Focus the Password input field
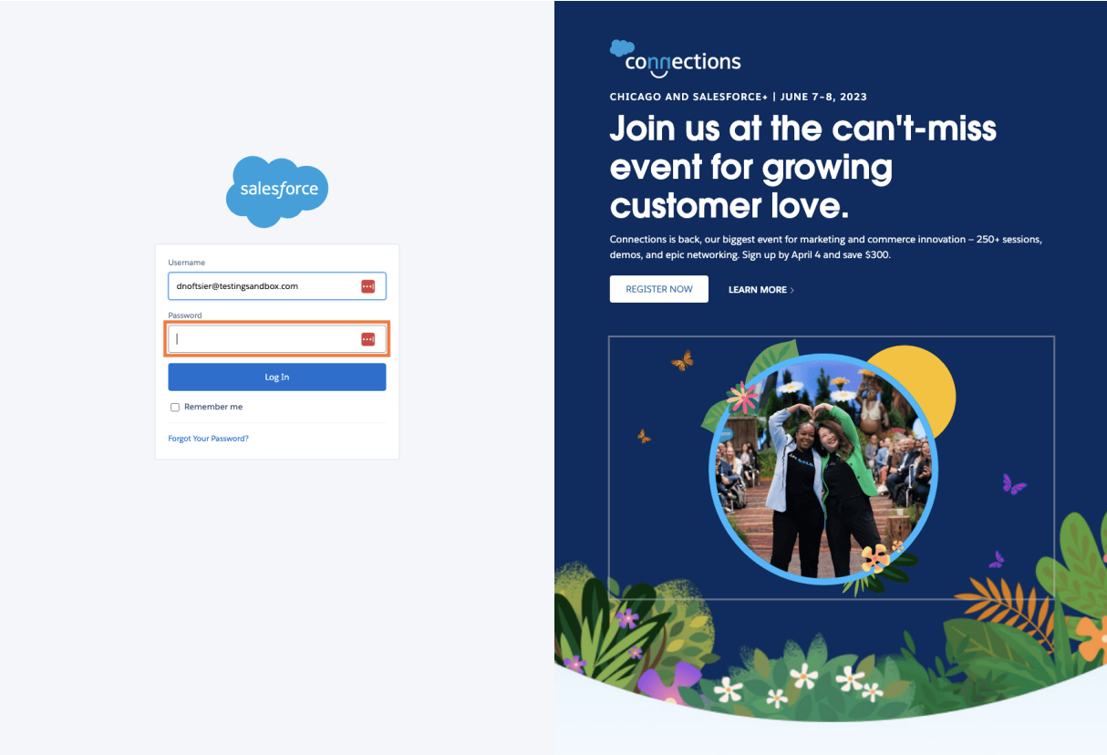This screenshot has width=1107, height=755. 277,339
